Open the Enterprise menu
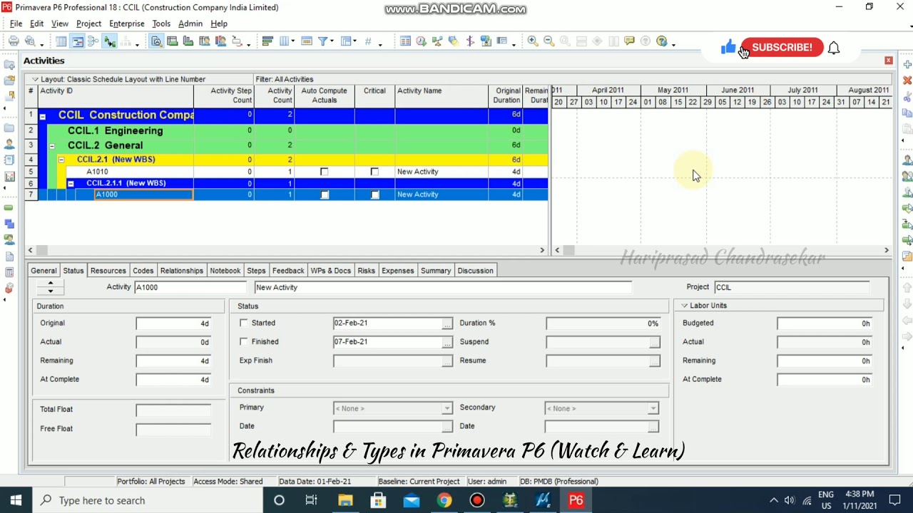This screenshot has width=913, height=513. tap(126, 24)
